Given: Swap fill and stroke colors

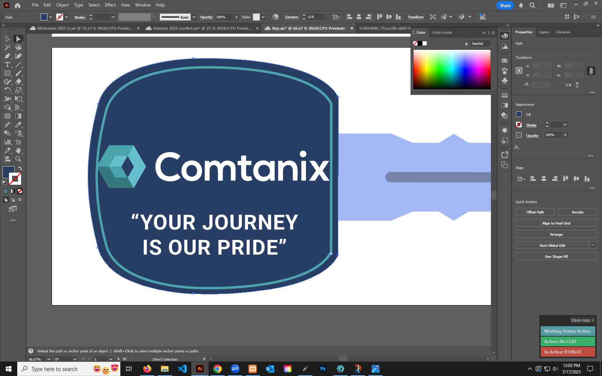Looking at the screenshot, I should click(x=20, y=168).
